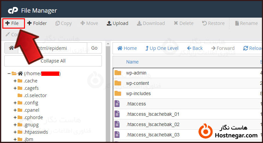Click the .htaccess_lscachebak_03 file icon
The width and height of the screenshot is (263, 143).
117,135
